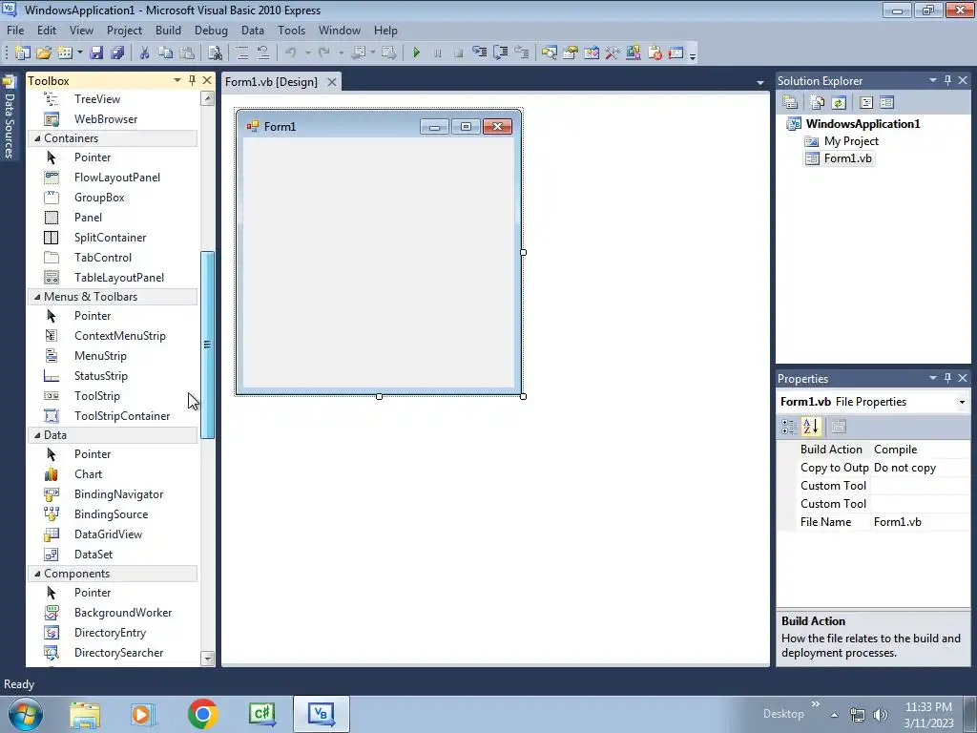Select the BackgroundWorker component in Toolbox

point(113,613)
